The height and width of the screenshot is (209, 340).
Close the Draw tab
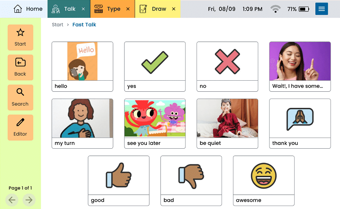(174, 9)
